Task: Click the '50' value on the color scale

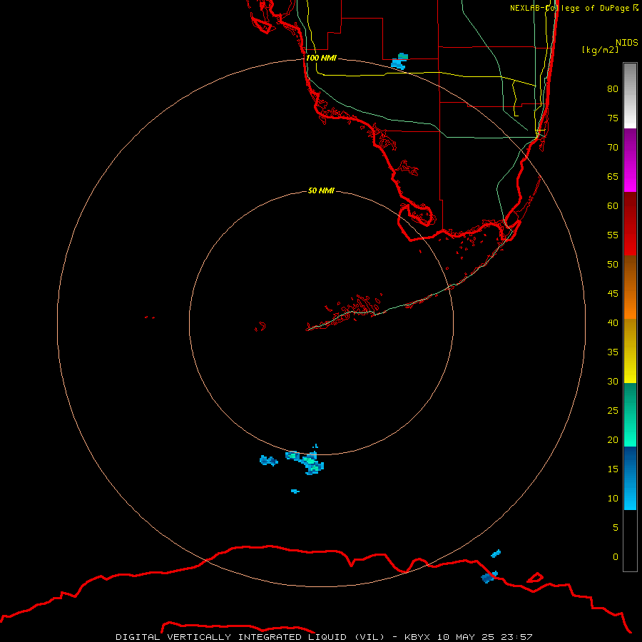Action: click(x=613, y=265)
